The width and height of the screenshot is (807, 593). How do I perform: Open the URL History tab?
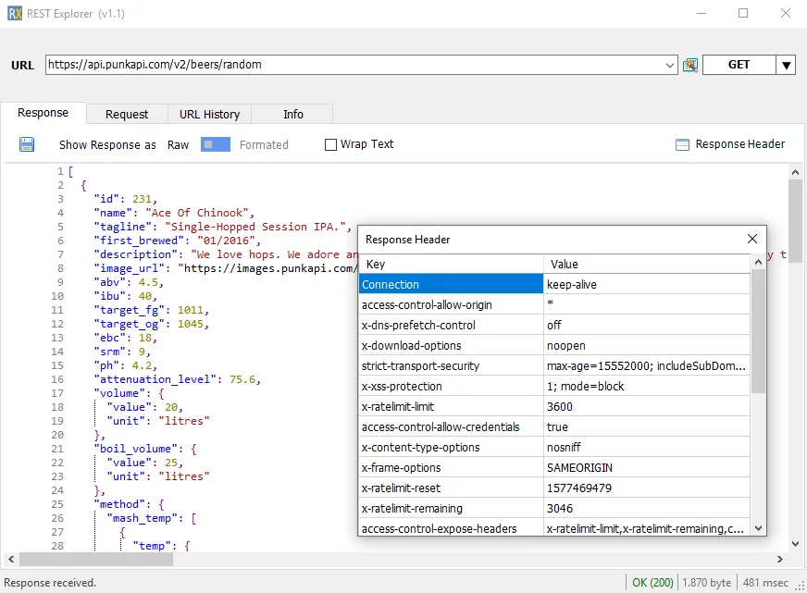click(209, 113)
